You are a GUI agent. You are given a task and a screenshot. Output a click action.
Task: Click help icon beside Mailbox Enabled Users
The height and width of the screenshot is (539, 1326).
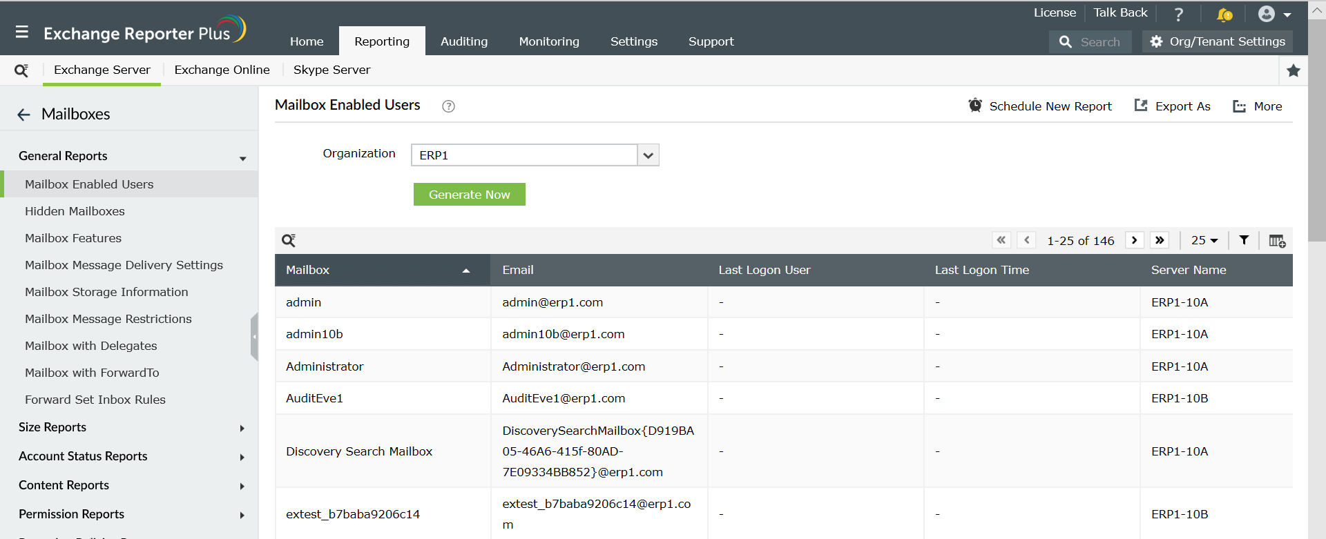pos(448,106)
